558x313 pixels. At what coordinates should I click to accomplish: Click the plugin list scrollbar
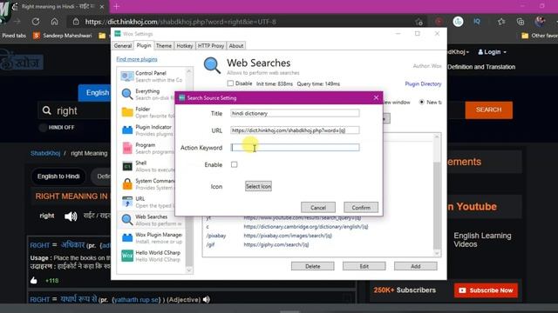point(189,170)
